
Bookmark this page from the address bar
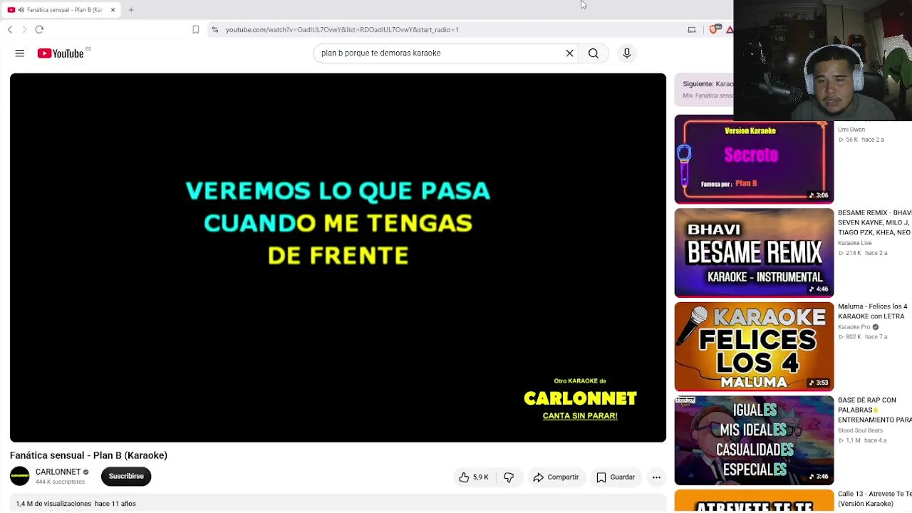click(196, 30)
